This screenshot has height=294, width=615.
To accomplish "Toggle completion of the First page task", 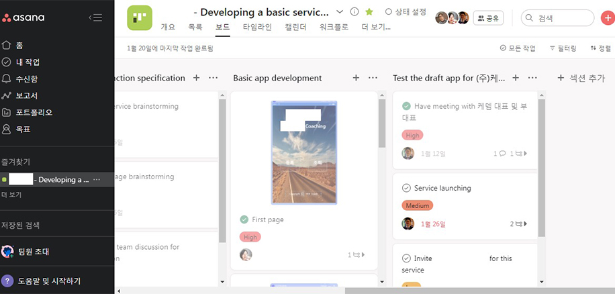I will coord(244,219).
